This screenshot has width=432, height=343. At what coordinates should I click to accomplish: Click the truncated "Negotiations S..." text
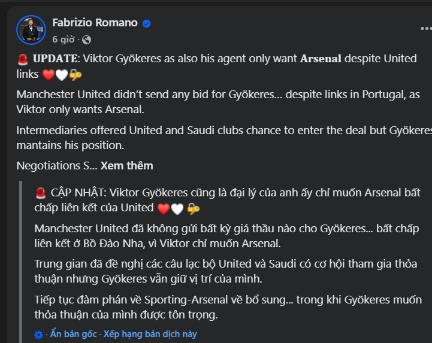click(57, 166)
